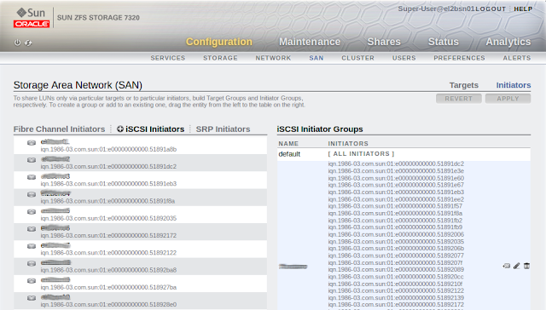The image size is (546, 310).
Task: Click the iSCSI Initiator Groups heading
Action: coord(320,129)
